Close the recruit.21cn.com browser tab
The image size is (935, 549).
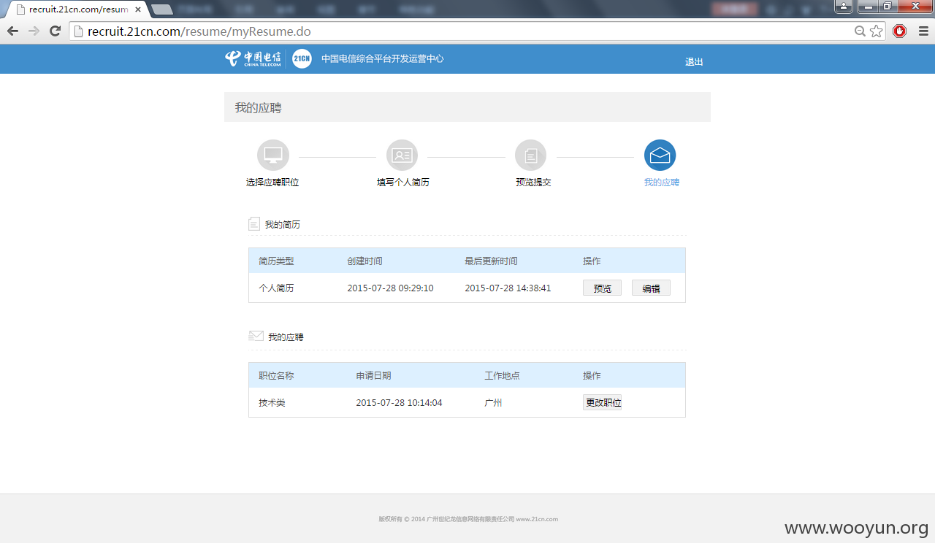[x=138, y=9]
